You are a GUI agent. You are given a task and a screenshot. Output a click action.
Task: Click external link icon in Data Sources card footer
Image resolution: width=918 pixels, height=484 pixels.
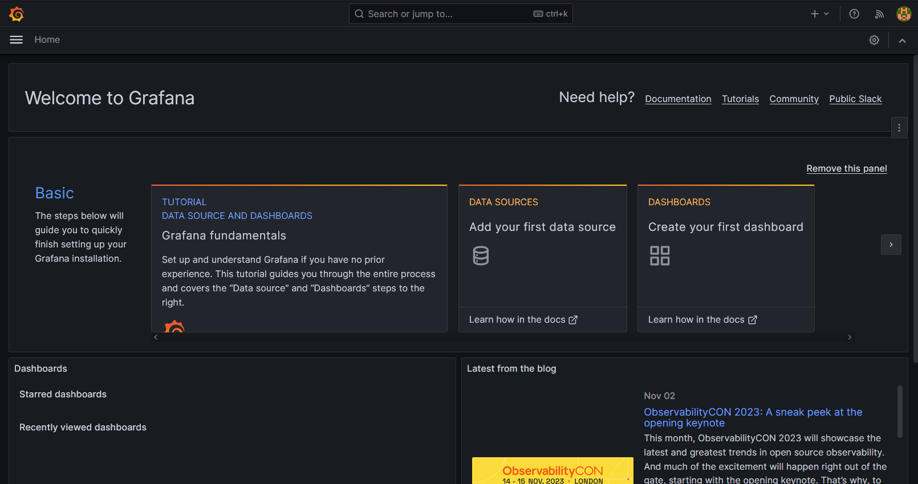tap(573, 320)
